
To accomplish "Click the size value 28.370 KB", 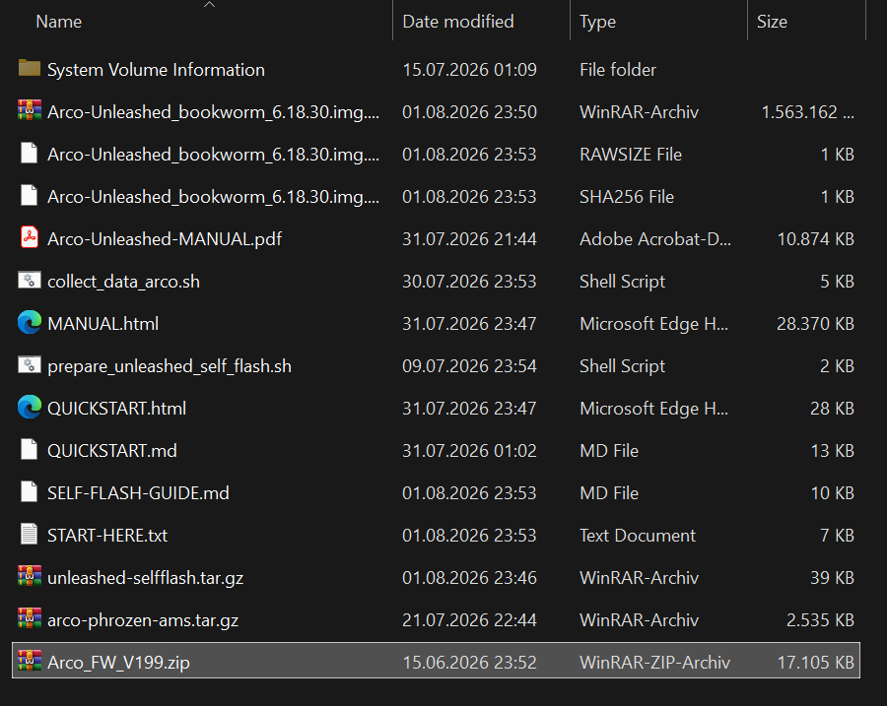I will (816, 324).
